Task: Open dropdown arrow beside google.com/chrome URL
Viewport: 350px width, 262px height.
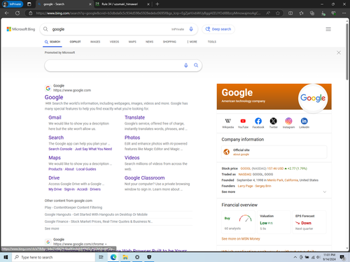Action: (106, 244)
